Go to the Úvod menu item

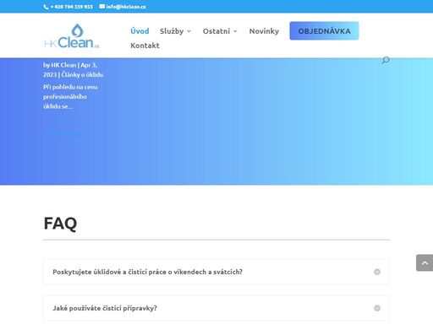[140, 31]
